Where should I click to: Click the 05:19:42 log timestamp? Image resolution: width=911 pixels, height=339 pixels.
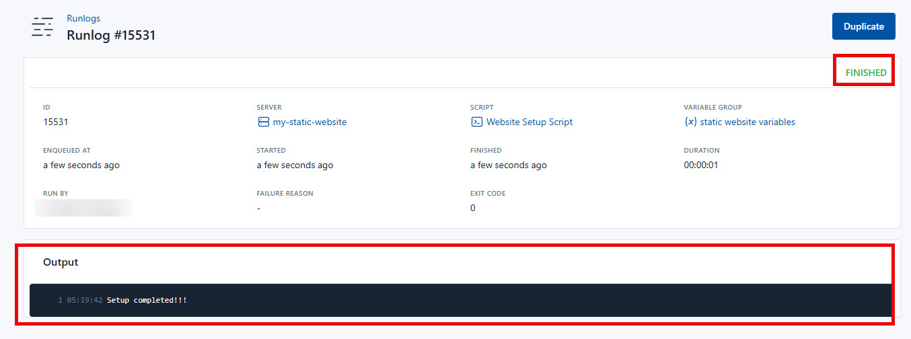(x=85, y=300)
